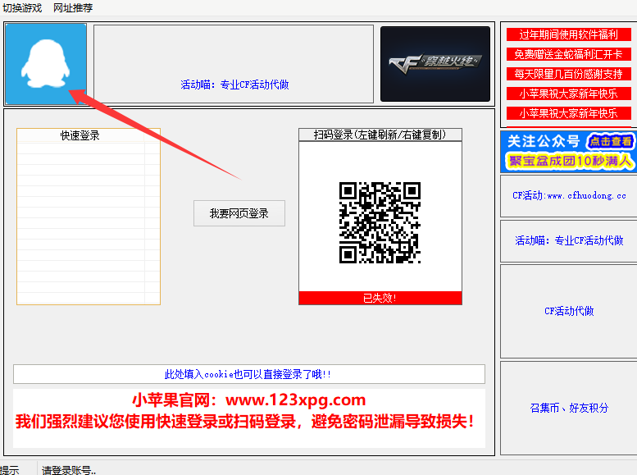The width and height of the screenshot is (637, 475).
Task: Click 小苹果官网 www.123xpg.com text
Action: tap(249, 400)
